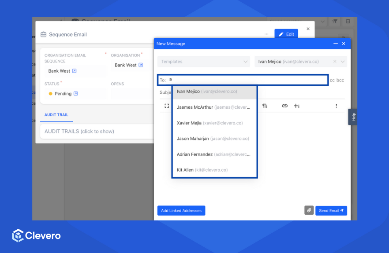The image size is (389, 253).
Task: Insert a link in the message
Action: [284, 106]
